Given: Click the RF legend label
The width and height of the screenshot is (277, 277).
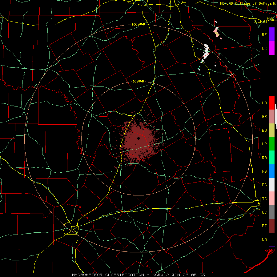Looking at the screenshot, I should pos(264,34).
